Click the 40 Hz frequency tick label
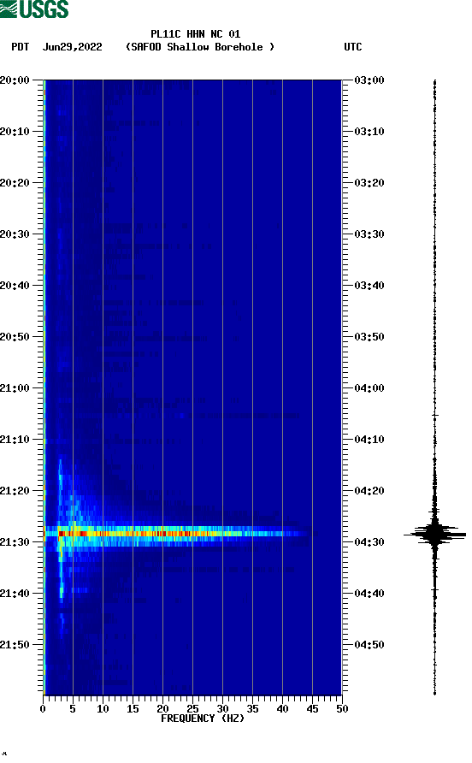This screenshot has width=472, height=763. [x=283, y=708]
